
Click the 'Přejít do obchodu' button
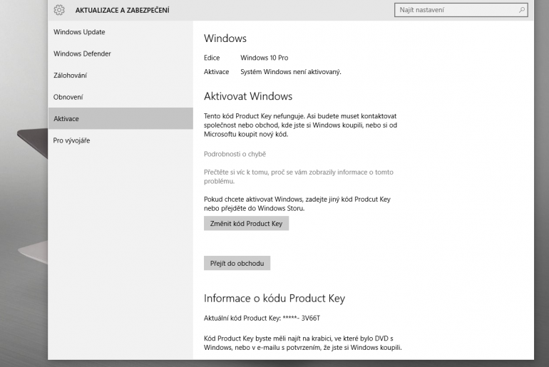tap(237, 263)
